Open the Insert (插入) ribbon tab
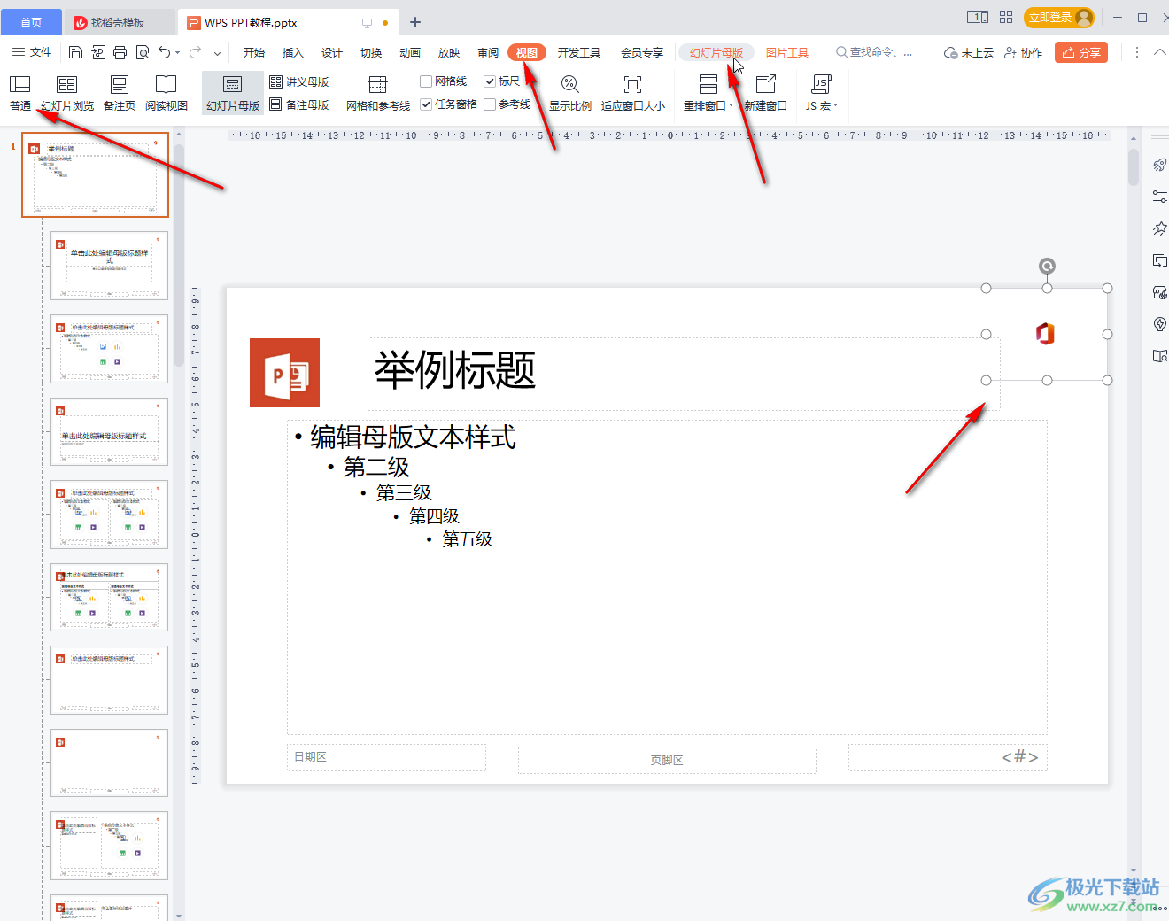This screenshot has width=1169, height=921. coord(293,52)
